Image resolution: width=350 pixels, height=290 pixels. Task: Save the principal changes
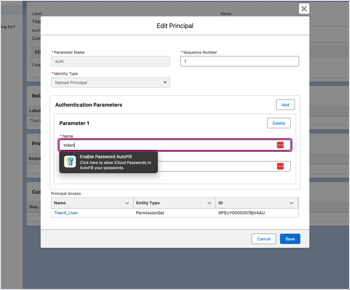tap(290, 239)
